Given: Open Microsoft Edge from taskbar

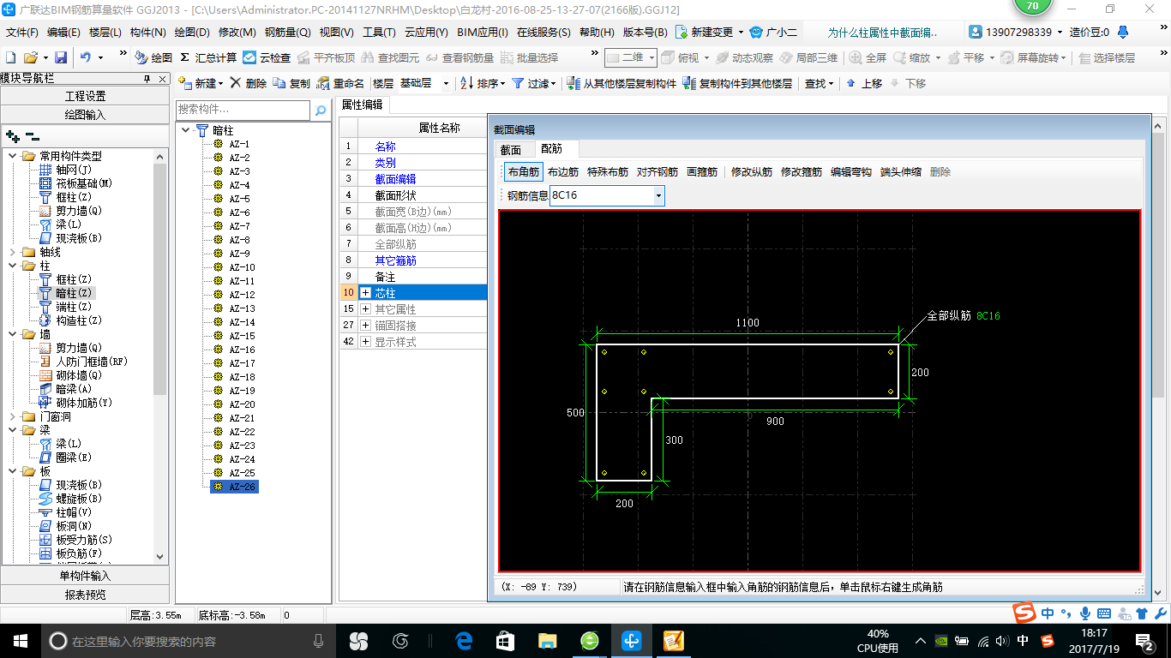Looking at the screenshot, I should (x=464, y=640).
